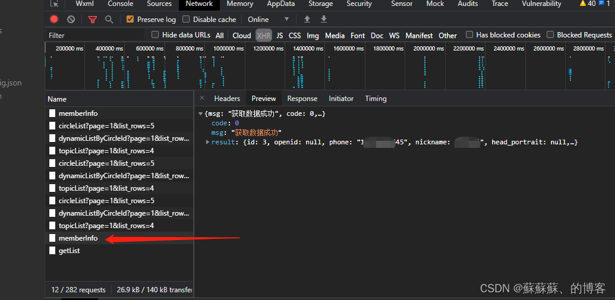
Task: Open the Sources tab
Action: (159, 4)
